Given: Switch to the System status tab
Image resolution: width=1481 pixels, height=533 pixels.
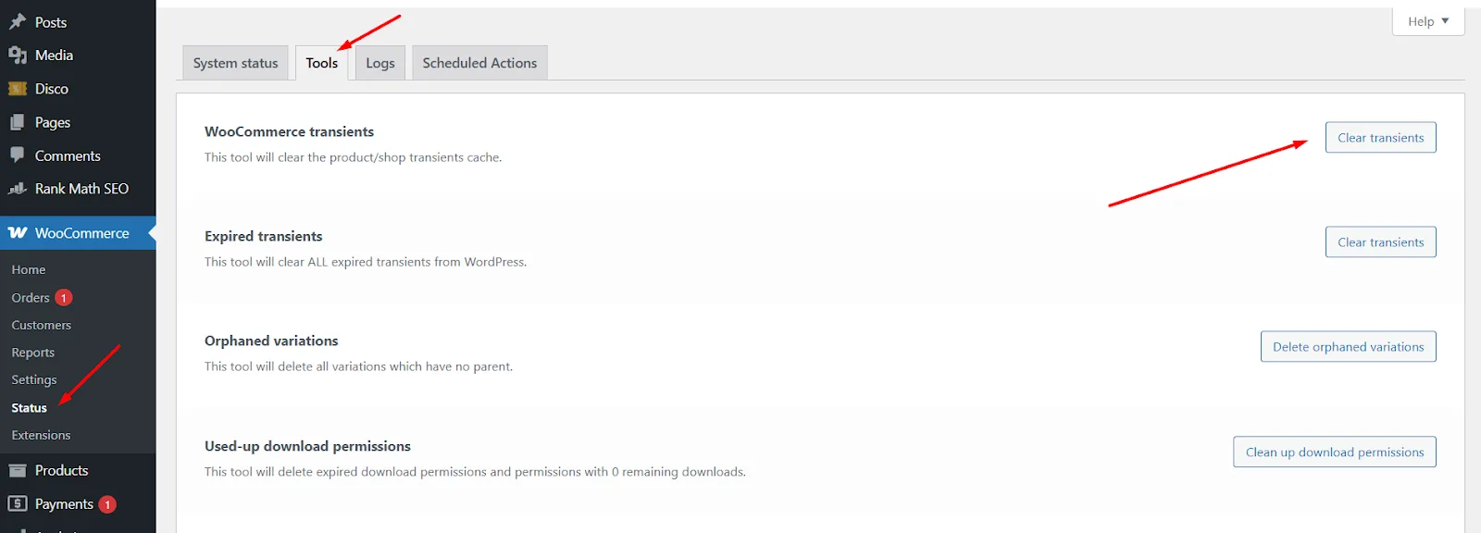Looking at the screenshot, I should tap(235, 63).
